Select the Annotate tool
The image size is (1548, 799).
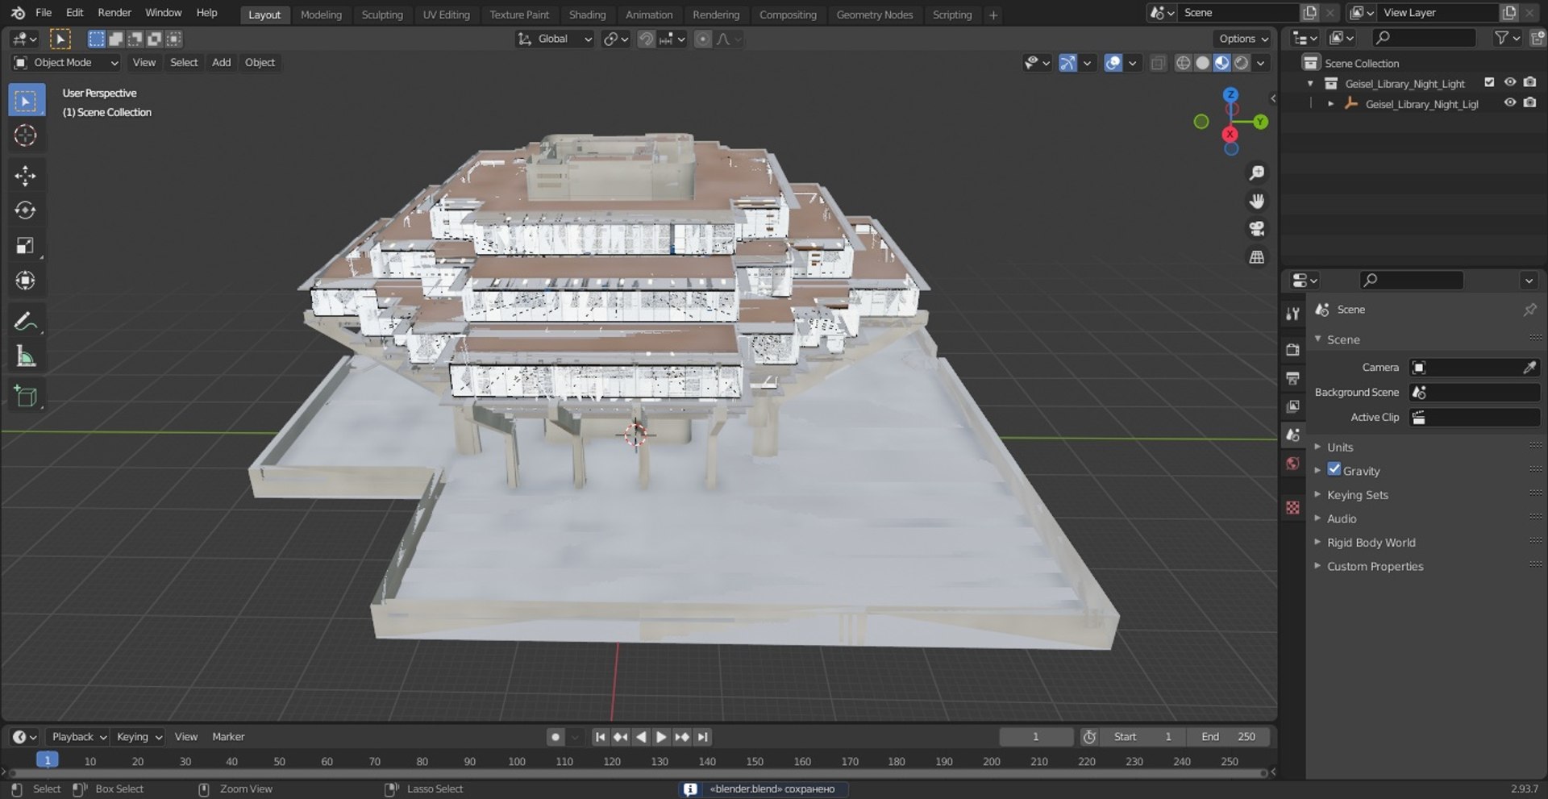point(26,322)
